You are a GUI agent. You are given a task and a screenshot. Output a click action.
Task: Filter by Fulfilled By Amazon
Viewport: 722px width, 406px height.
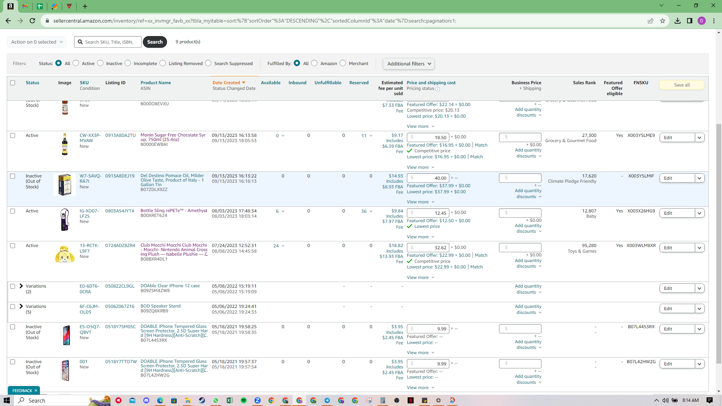pyautogui.click(x=314, y=63)
